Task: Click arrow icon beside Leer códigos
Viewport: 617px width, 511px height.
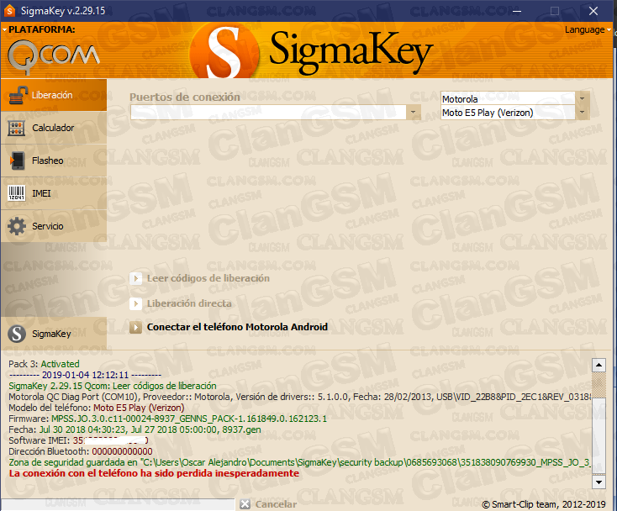Action: click(x=135, y=278)
